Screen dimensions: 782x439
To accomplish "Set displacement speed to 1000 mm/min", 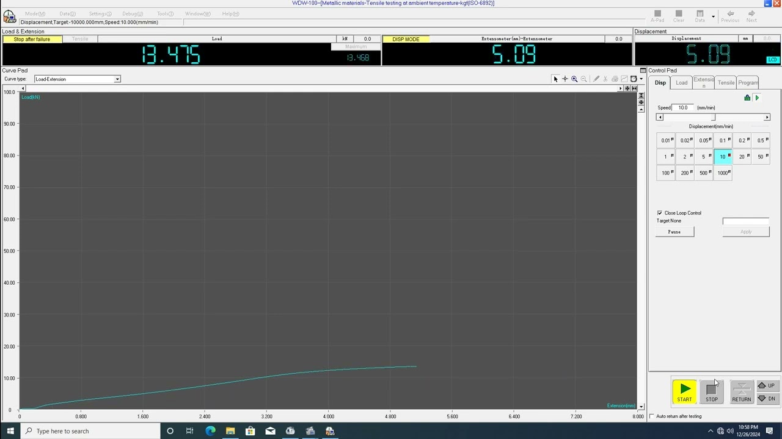I will click(x=723, y=173).
